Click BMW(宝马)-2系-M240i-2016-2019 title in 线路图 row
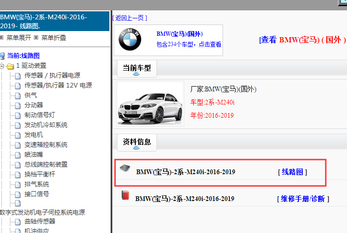The width and height of the screenshot is (347, 233). point(185,172)
